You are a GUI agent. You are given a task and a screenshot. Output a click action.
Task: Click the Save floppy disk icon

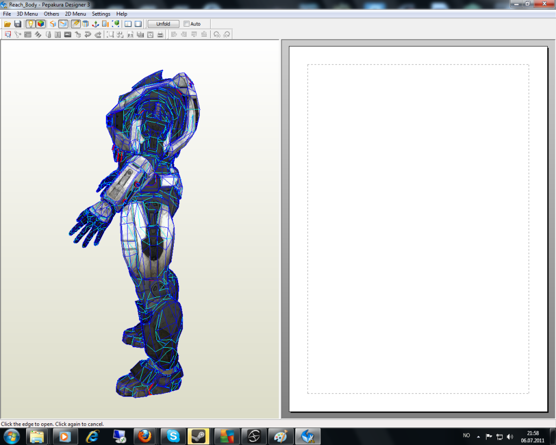(x=18, y=24)
